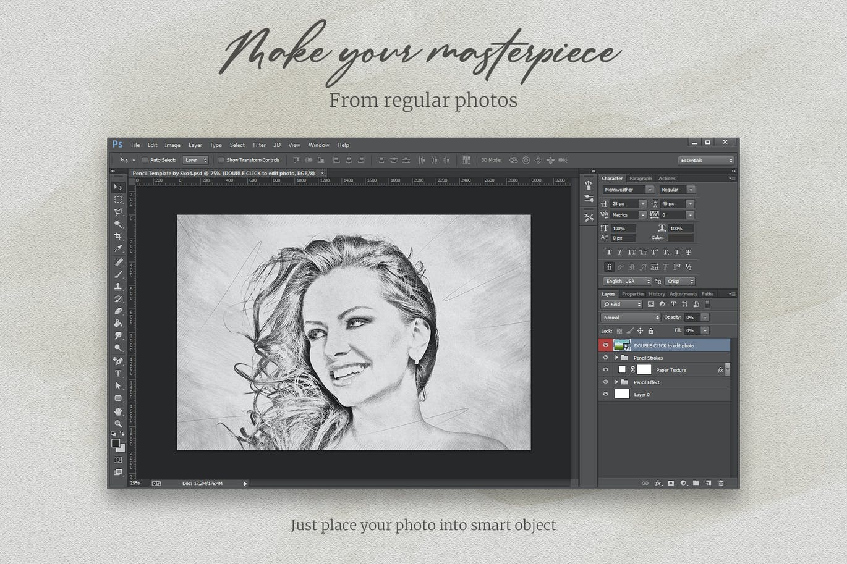The width and height of the screenshot is (847, 564).
Task: Select the Magic Wand tool
Action: 118,224
